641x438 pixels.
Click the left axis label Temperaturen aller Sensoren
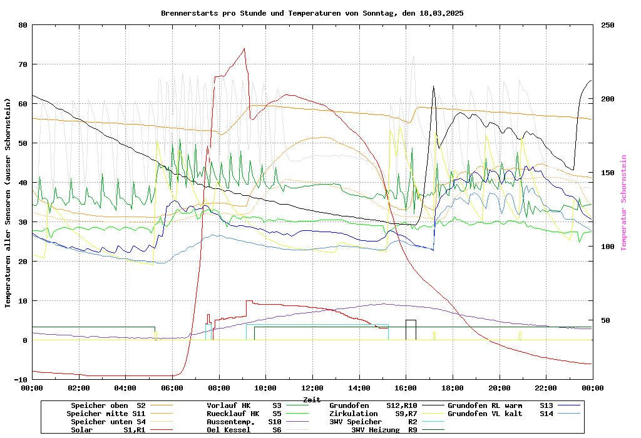pos(8,203)
